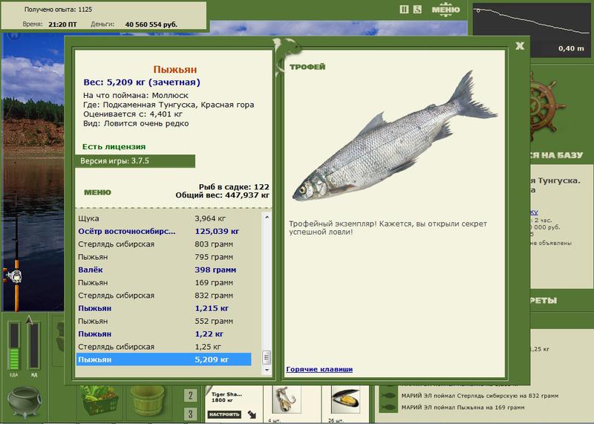Click log entry about Пыжьяна на 169 грамм
594x424 pixels.
[x=463, y=408]
